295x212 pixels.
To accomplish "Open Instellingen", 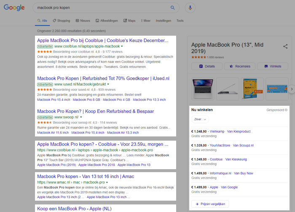I will (x=164, y=21).
